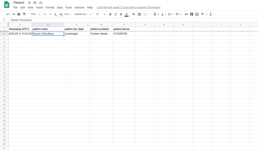This screenshot has height=150, width=258.
Task: Insert a link
Action: [x=186, y=14]
